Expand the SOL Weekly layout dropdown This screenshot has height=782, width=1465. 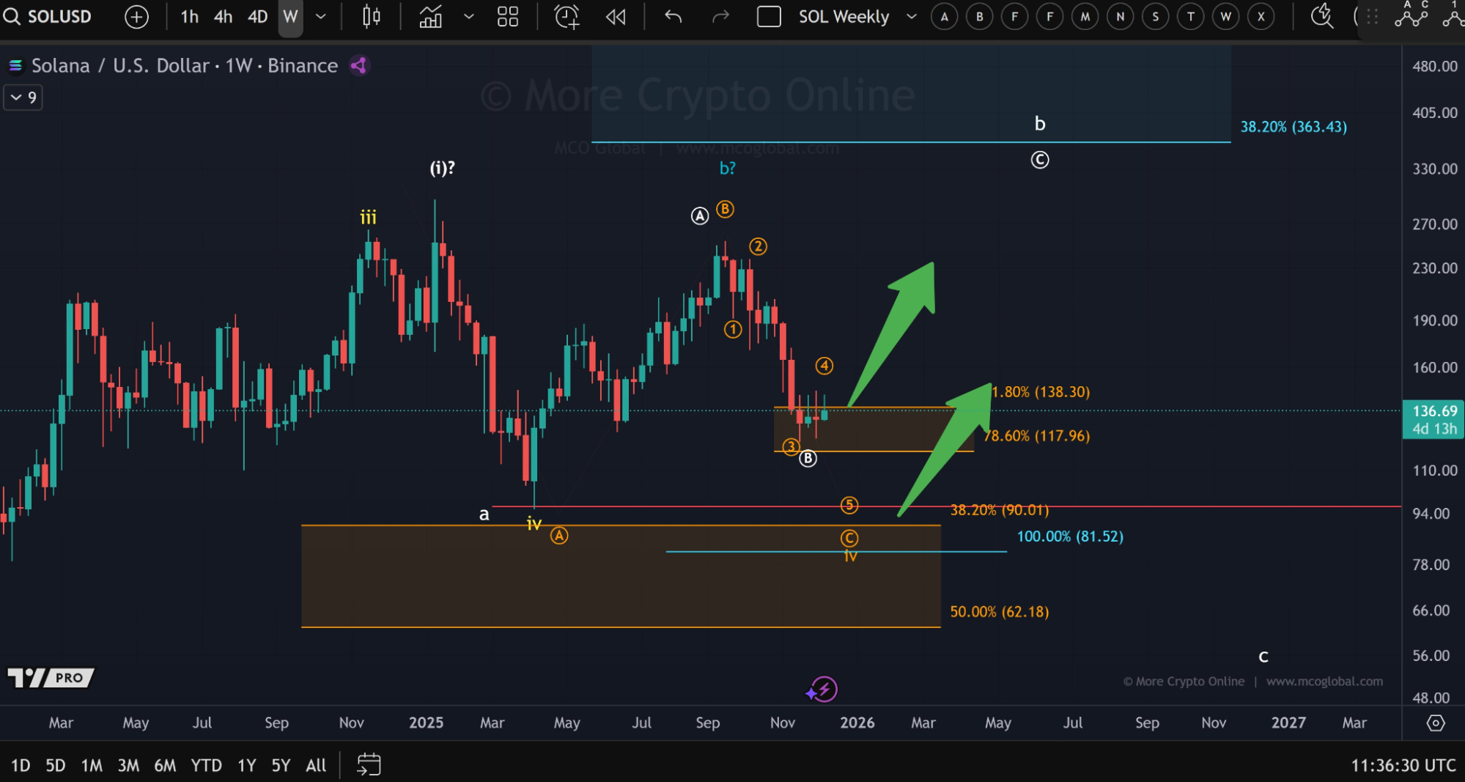click(912, 17)
